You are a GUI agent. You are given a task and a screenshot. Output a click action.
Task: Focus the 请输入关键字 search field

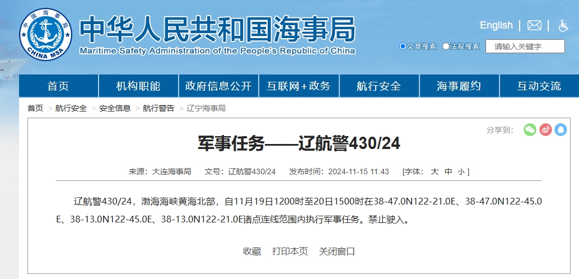point(525,46)
